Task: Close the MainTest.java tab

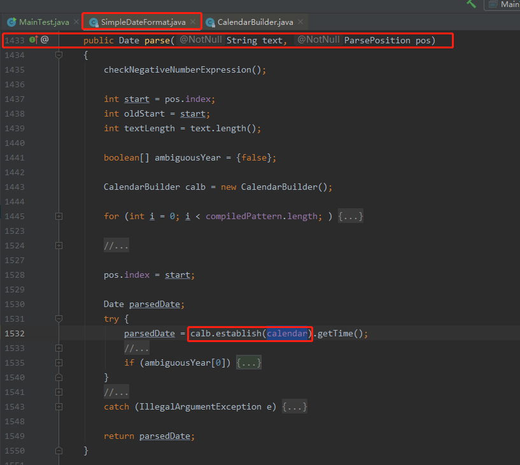Action: click(76, 22)
